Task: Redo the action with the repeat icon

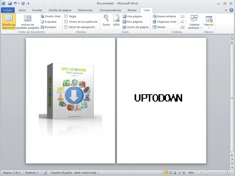Action: [23, 3]
